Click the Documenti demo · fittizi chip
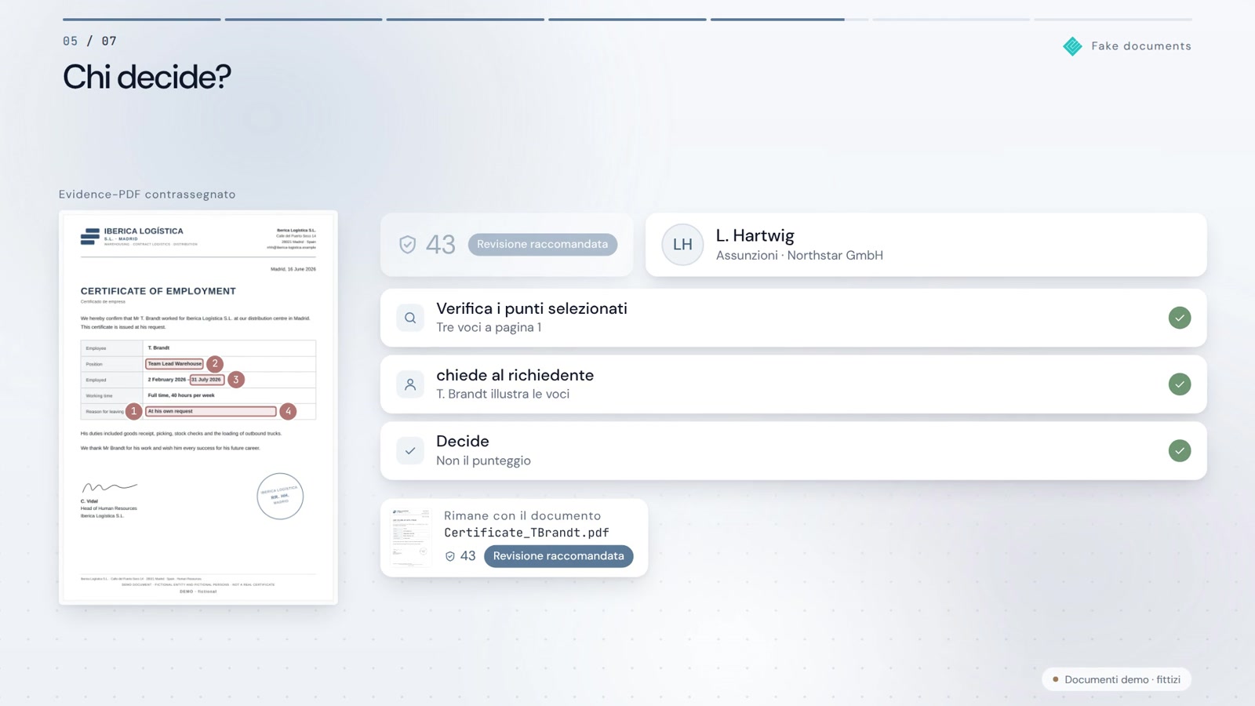This screenshot has width=1255, height=706. (1116, 679)
